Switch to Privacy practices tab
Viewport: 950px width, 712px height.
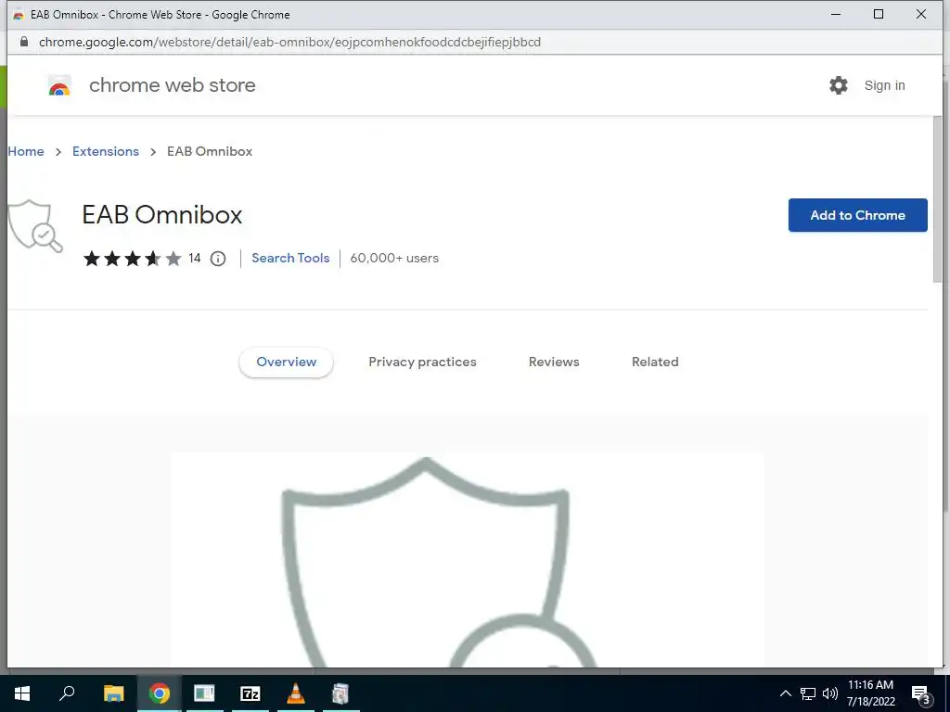click(422, 362)
